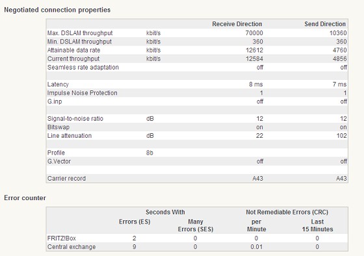
Task: Select the Latency 8 ms value
Action: 256,84
